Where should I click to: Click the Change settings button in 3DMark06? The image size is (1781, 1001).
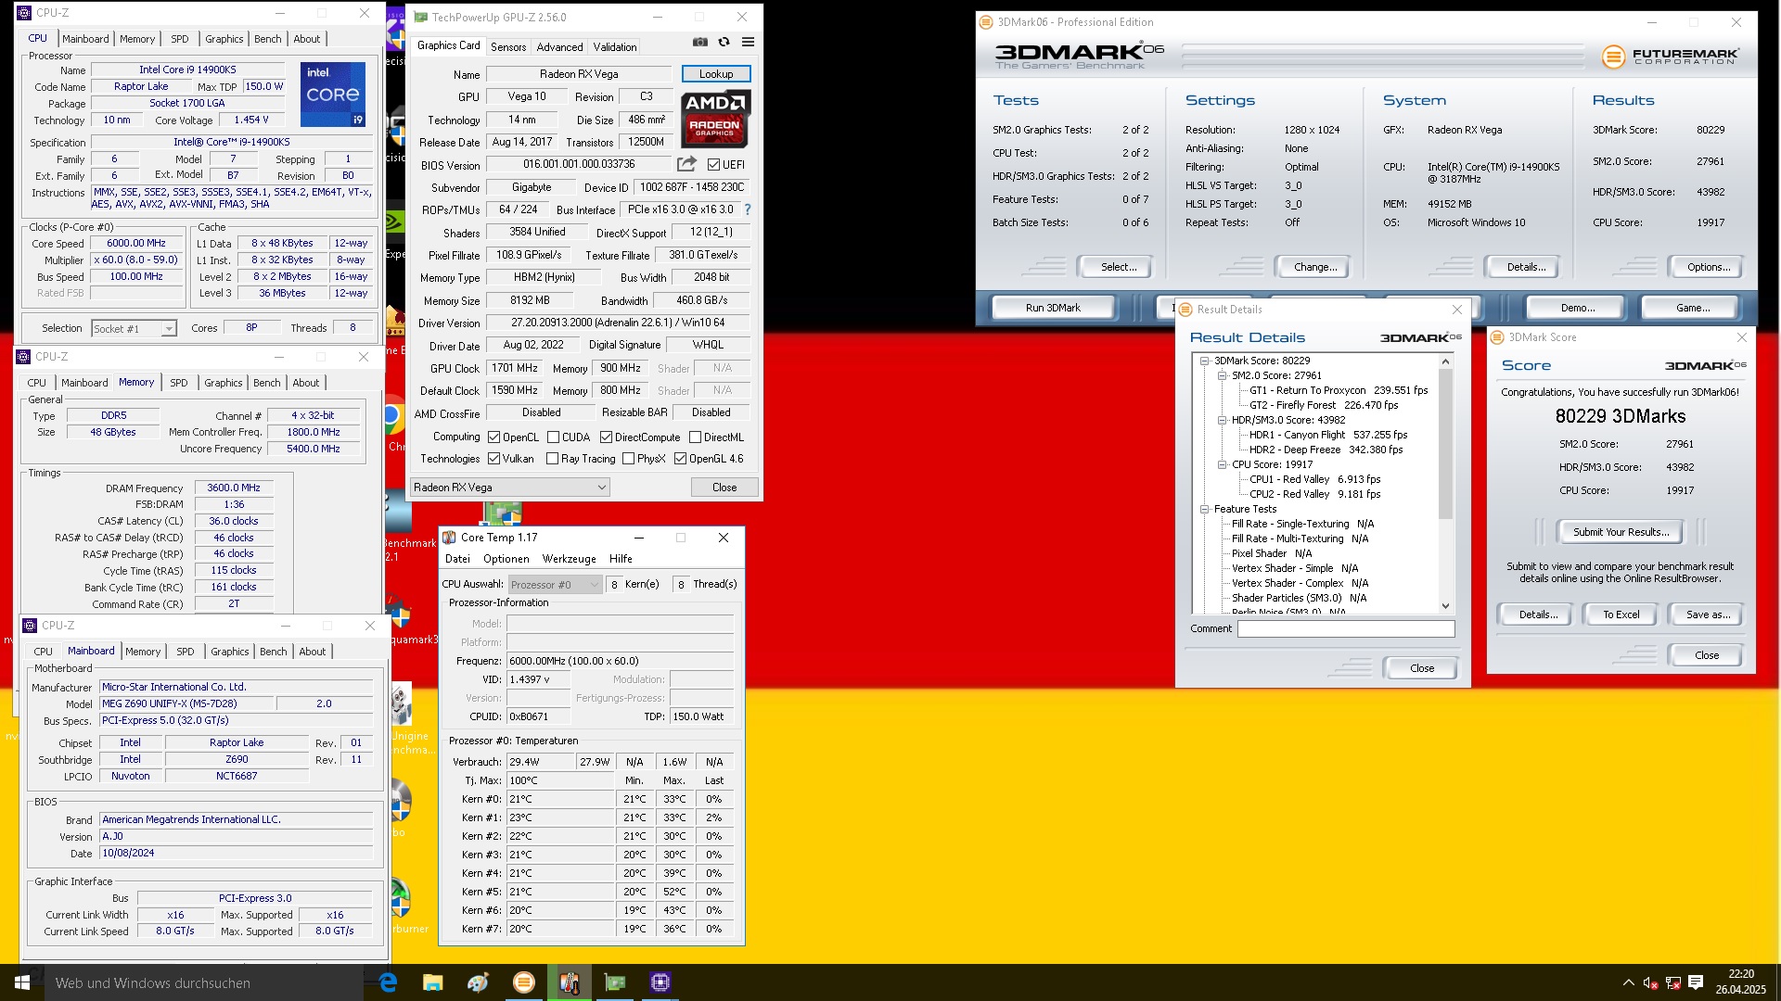(x=1314, y=267)
